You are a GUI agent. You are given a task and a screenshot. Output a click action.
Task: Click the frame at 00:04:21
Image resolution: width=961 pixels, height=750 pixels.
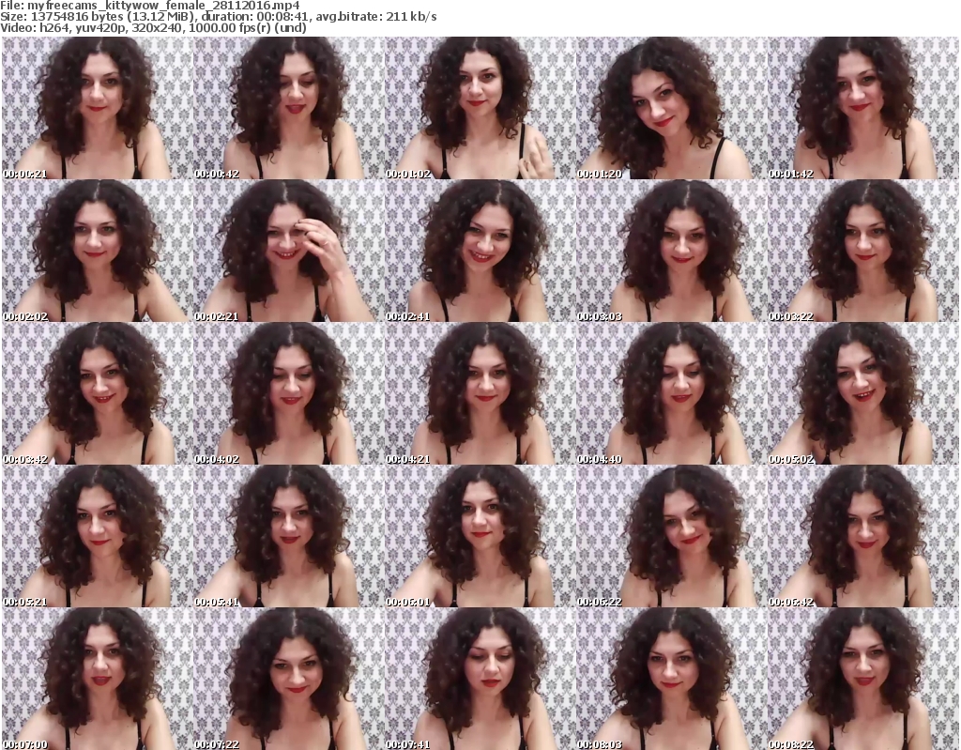(x=479, y=393)
